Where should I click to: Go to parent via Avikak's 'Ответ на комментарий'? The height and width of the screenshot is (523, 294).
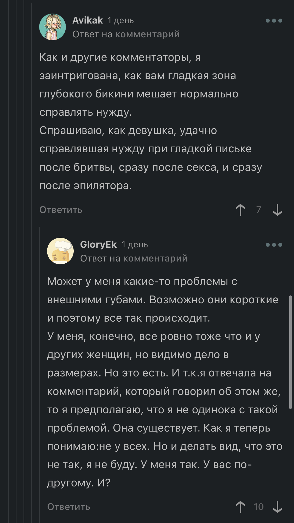(x=126, y=34)
